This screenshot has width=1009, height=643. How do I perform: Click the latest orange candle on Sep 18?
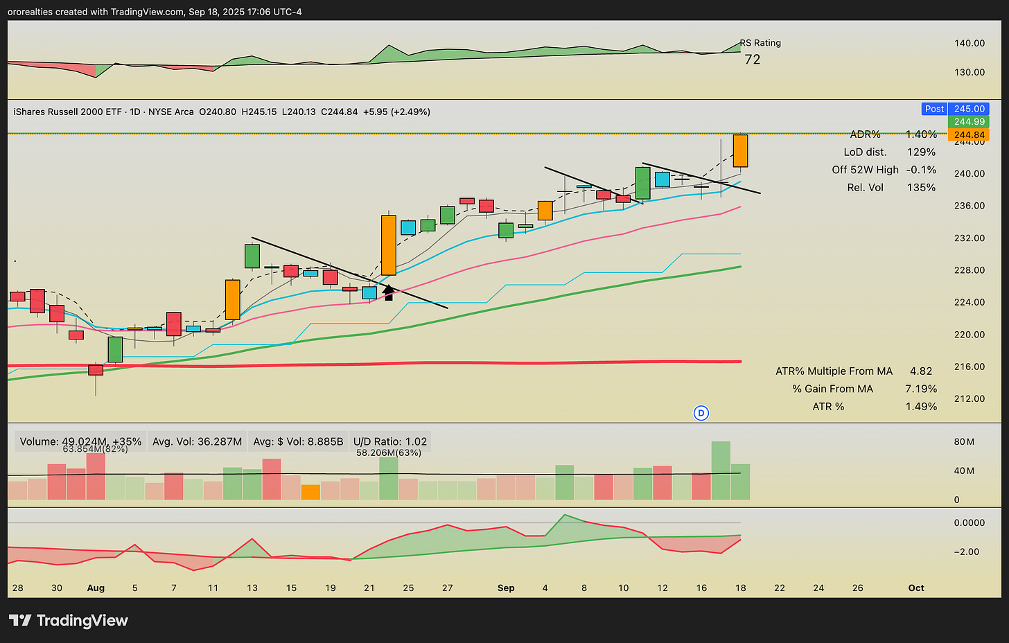point(740,151)
